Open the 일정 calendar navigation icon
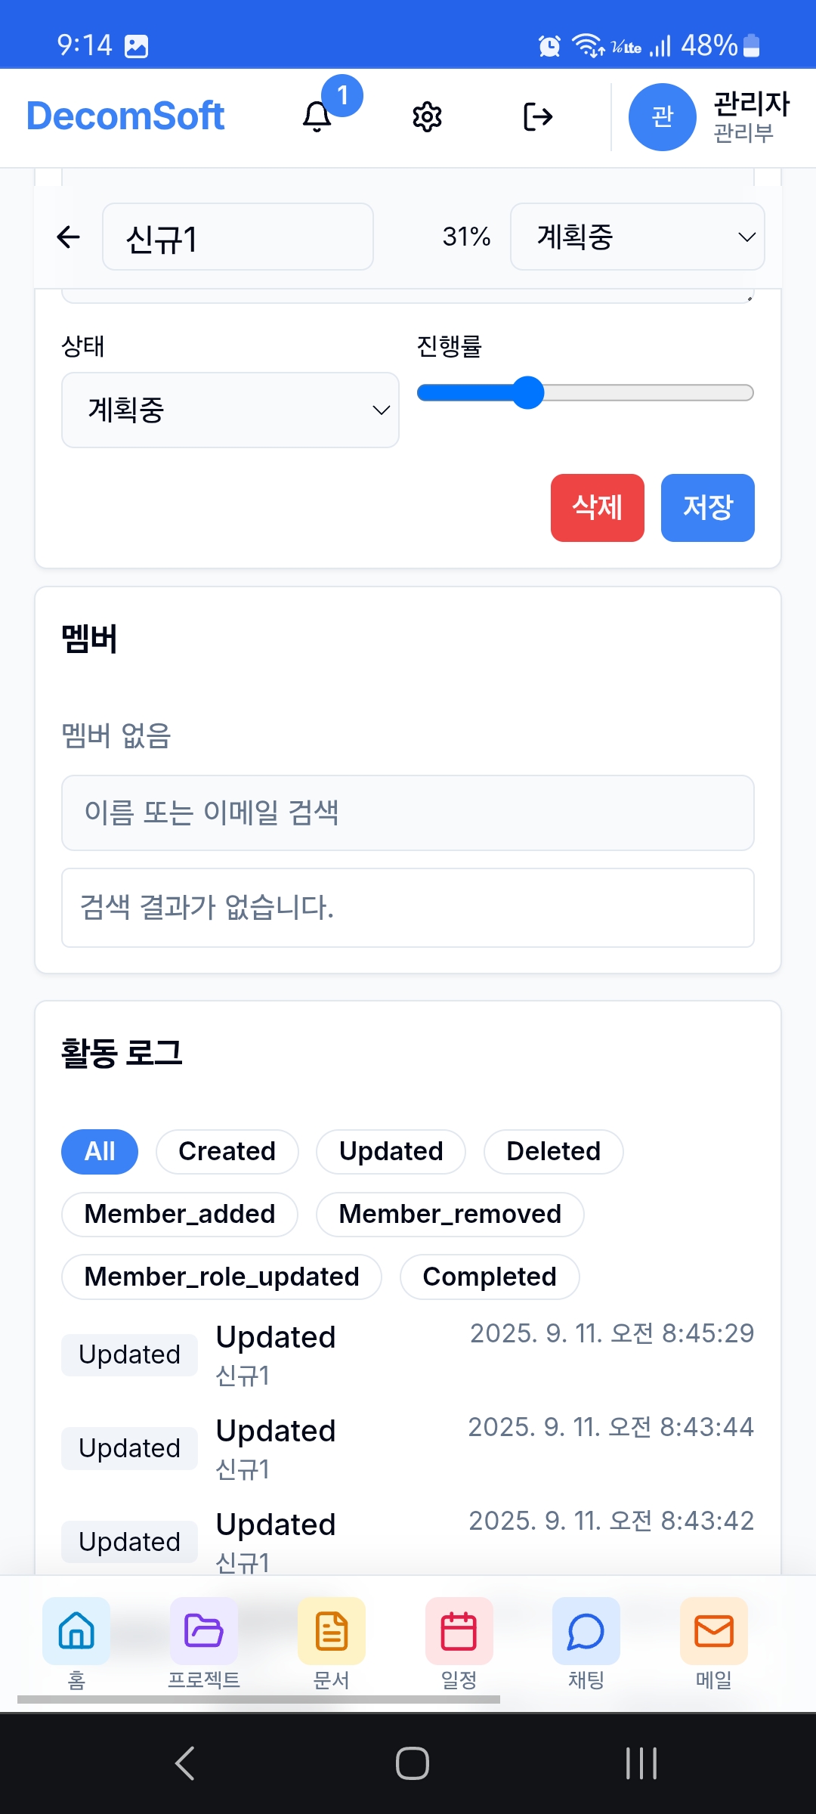Screen dimensions: 816x1814 pos(459,1630)
